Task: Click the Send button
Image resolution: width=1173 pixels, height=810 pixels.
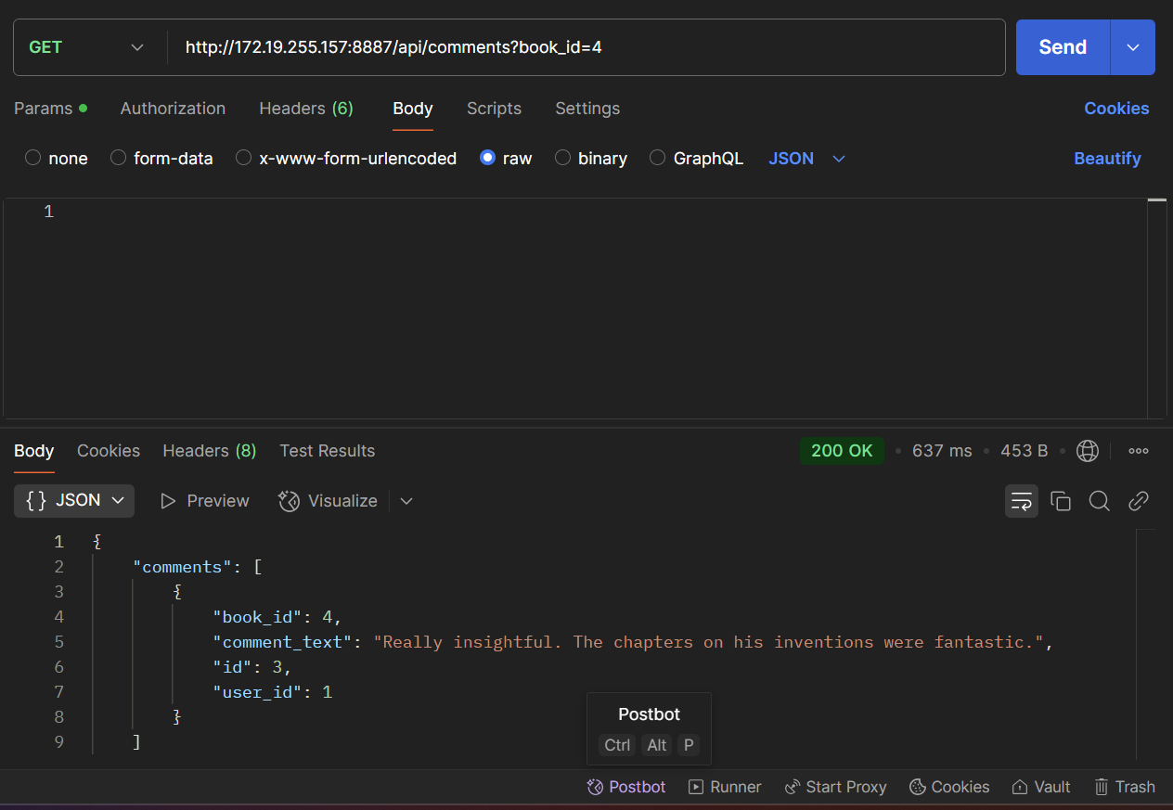Action: (x=1063, y=47)
